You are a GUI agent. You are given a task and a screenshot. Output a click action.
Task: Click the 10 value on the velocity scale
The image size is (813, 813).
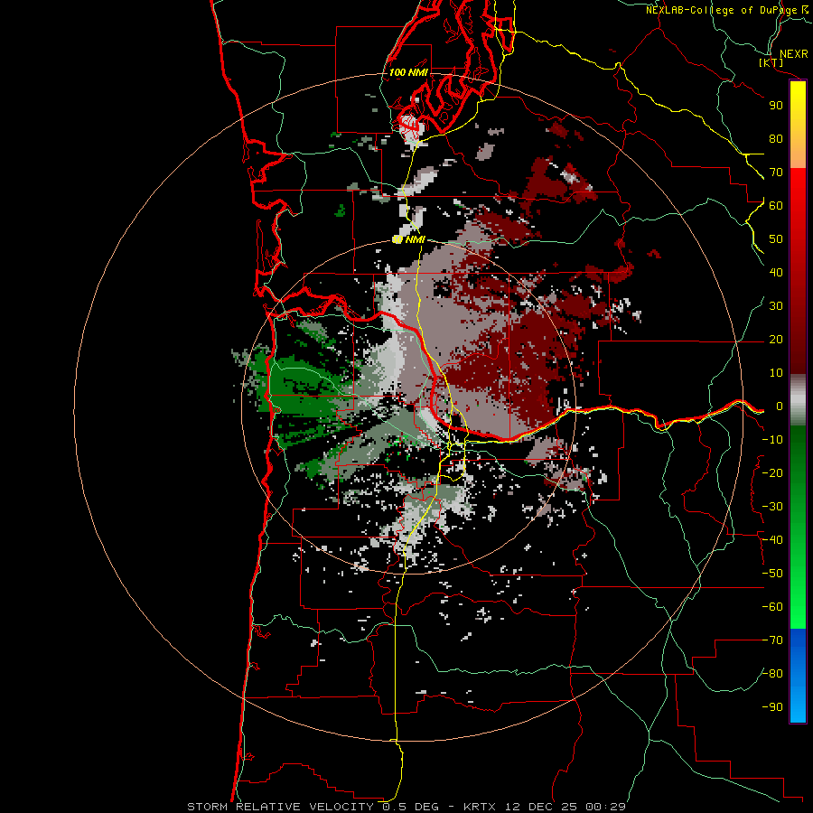pyautogui.click(x=776, y=373)
